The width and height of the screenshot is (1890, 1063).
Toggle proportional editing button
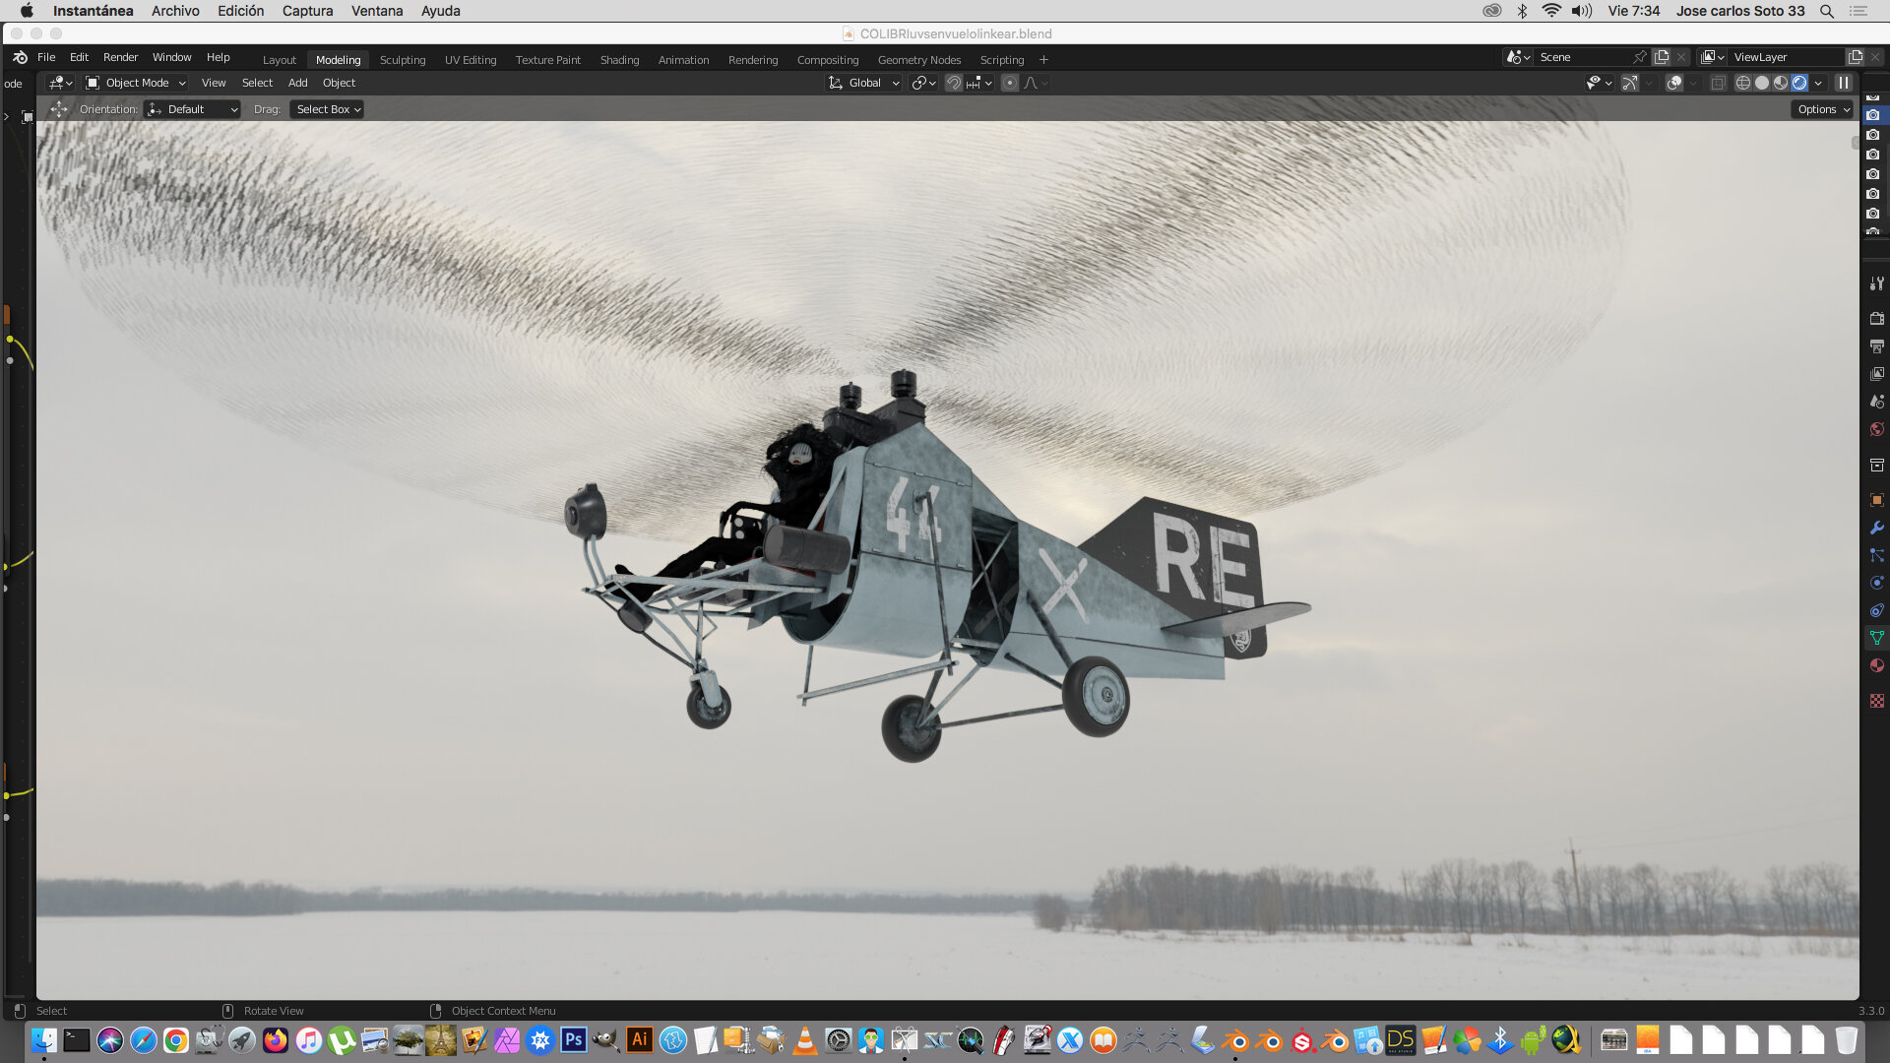point(1009,83)
